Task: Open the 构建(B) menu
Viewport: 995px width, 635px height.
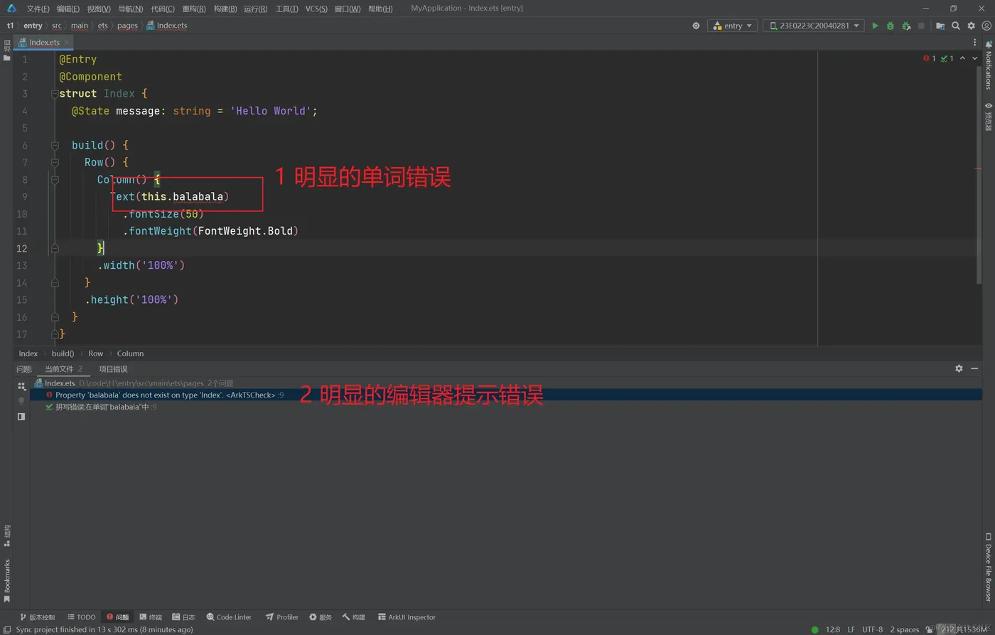Action: (x=225, y=9)
